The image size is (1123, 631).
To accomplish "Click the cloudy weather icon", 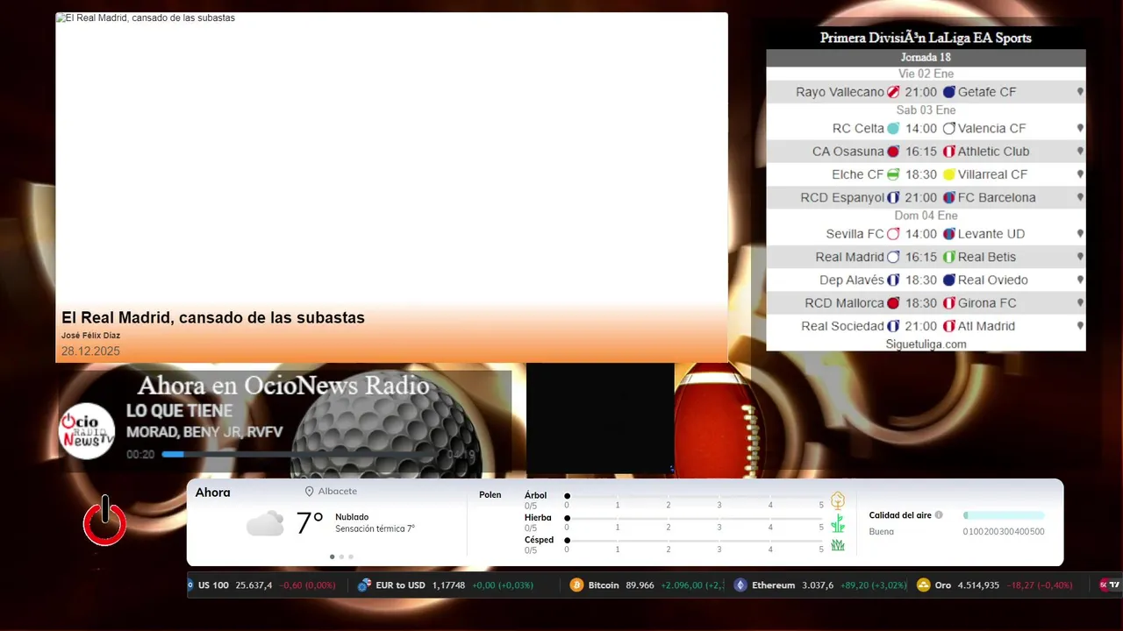I will (265, 524).
